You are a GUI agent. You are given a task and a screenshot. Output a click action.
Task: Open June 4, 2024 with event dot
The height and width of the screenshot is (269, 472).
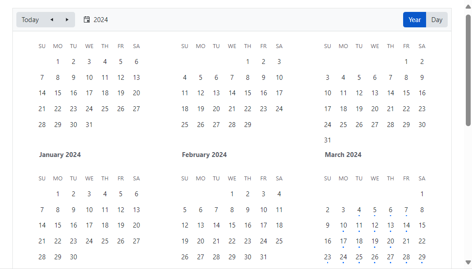359,210
